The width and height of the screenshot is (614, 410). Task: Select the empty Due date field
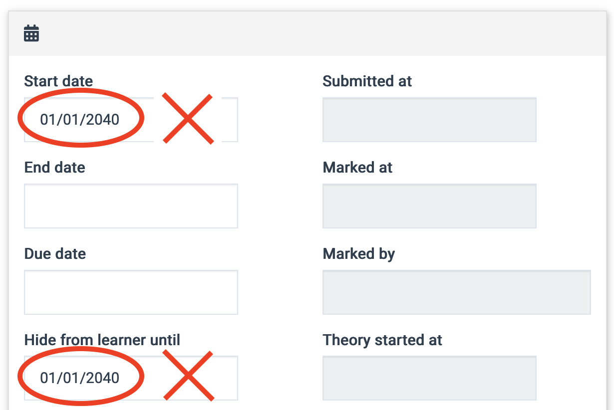point(131,292)
